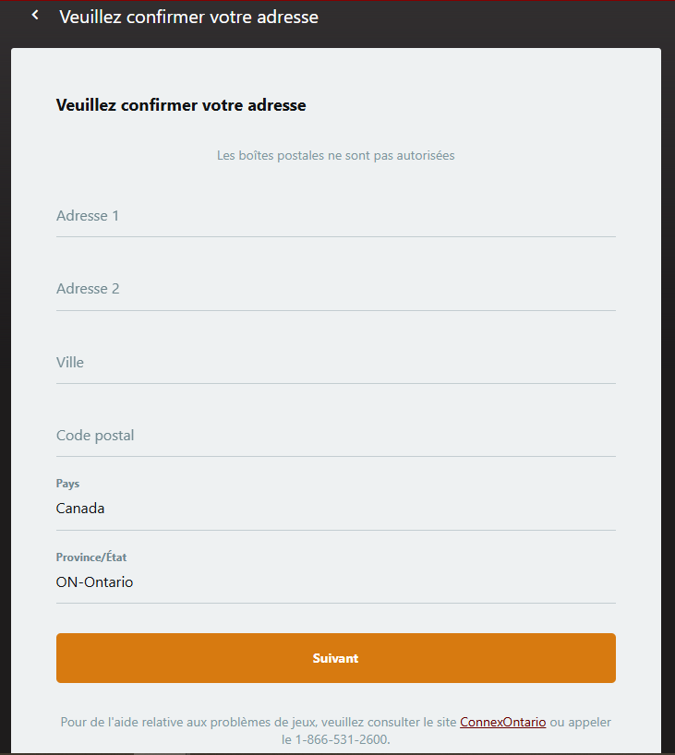Click the notice about boîtes postales
The image size is (675, 755).
point(335,156)
